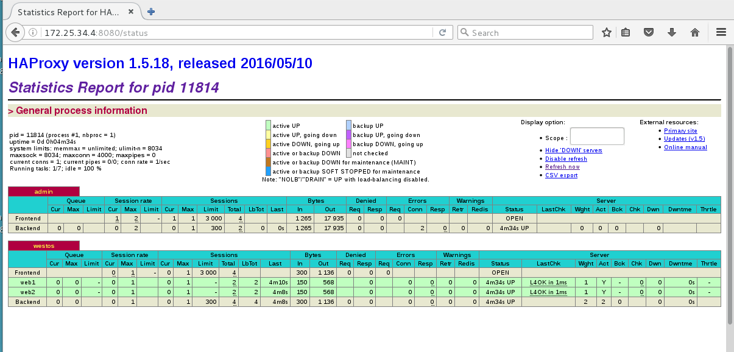Go back with the browser back arrow
This screenshot has height=352, width=734.
(14, 32)
